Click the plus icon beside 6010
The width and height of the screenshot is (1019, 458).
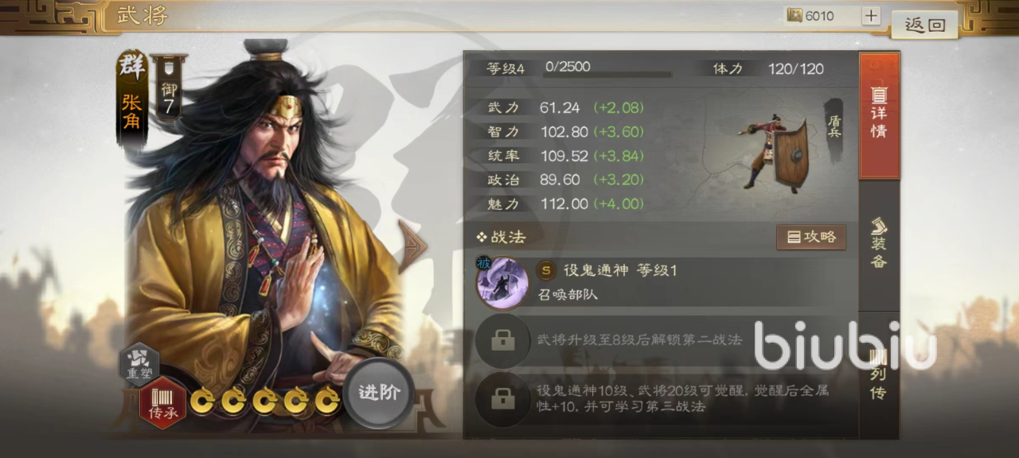tap(871, 16)
